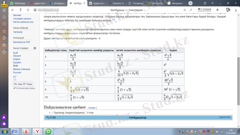Click the өңдеу edit section link
Viewport: 240px width, 135px height.
pos(92,107)
